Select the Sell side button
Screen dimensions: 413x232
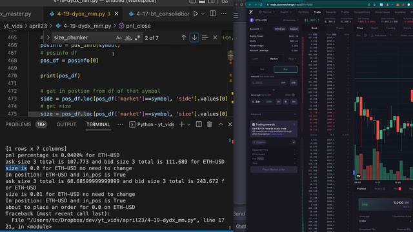(262, 70)
